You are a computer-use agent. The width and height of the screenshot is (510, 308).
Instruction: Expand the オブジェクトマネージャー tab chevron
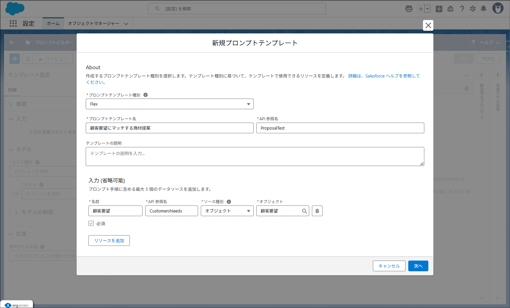click(126, 24)
